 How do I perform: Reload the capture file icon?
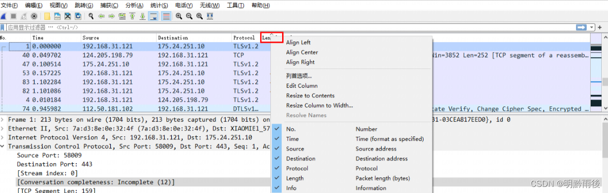(x=78, y=16)
